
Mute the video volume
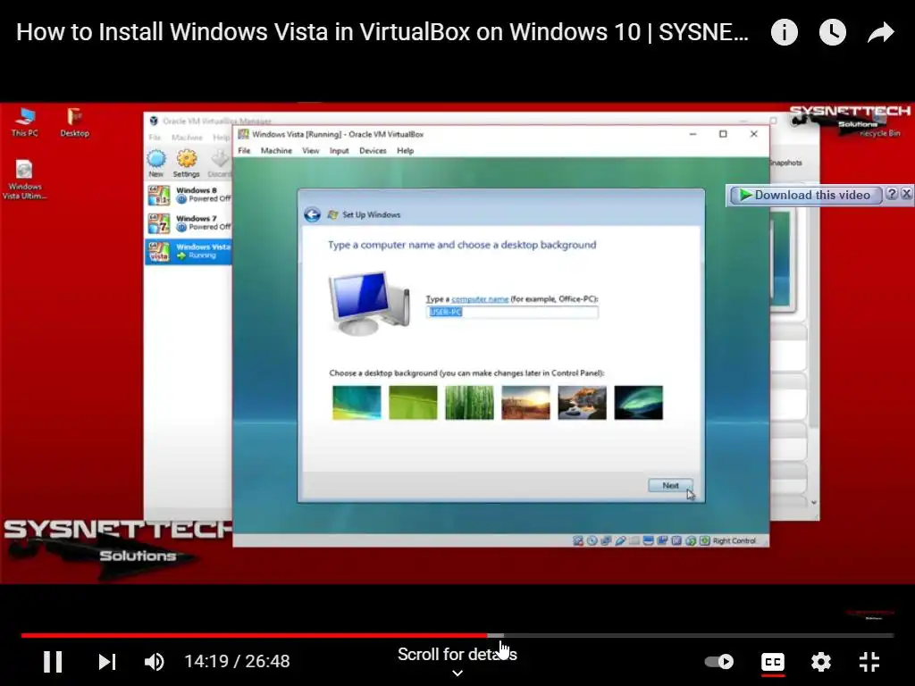154,662
